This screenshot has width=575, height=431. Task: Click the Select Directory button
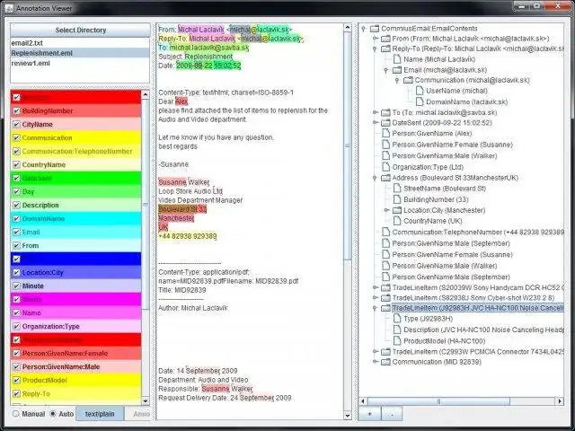point(80,30)
